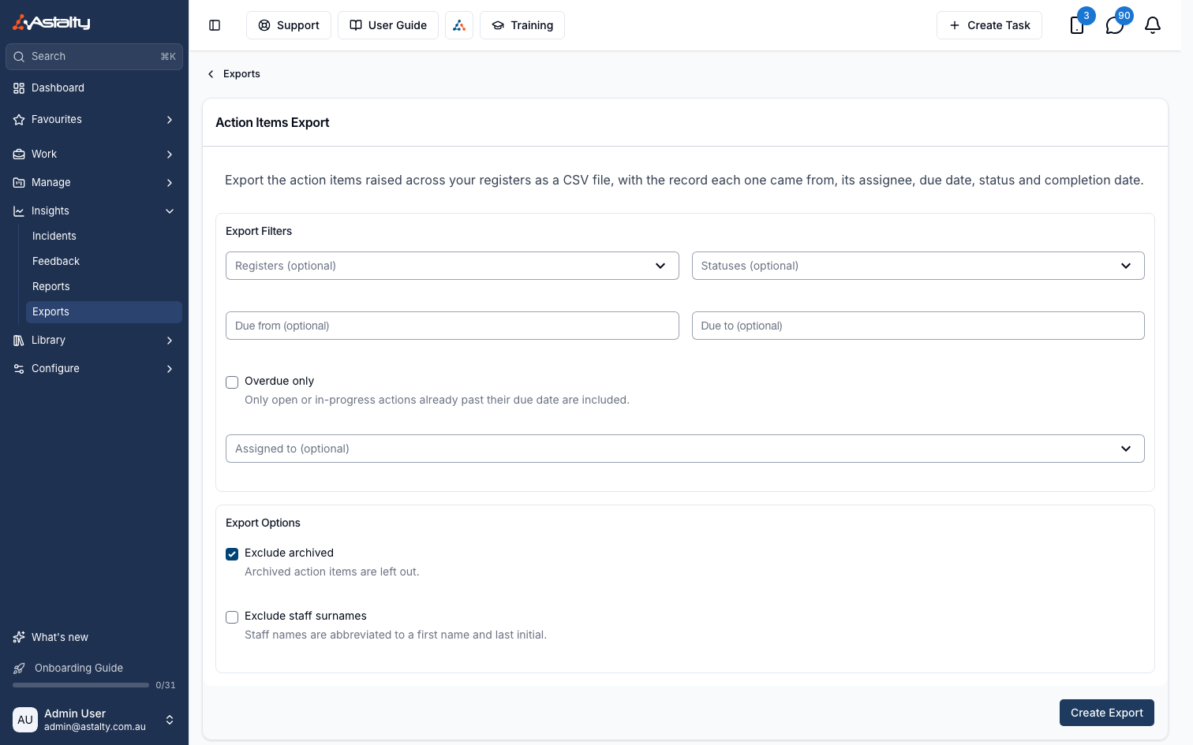Viewport: 1193px width, 745px height.
Task: Click the 0/31 onboarding progress count
Action: click(166, 685)
